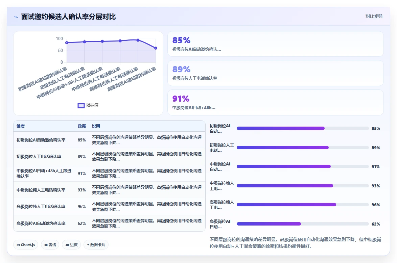Viewport: 397px width, 263px height.
Task: Click the 85% progress bar
Action: coord(303,129)
